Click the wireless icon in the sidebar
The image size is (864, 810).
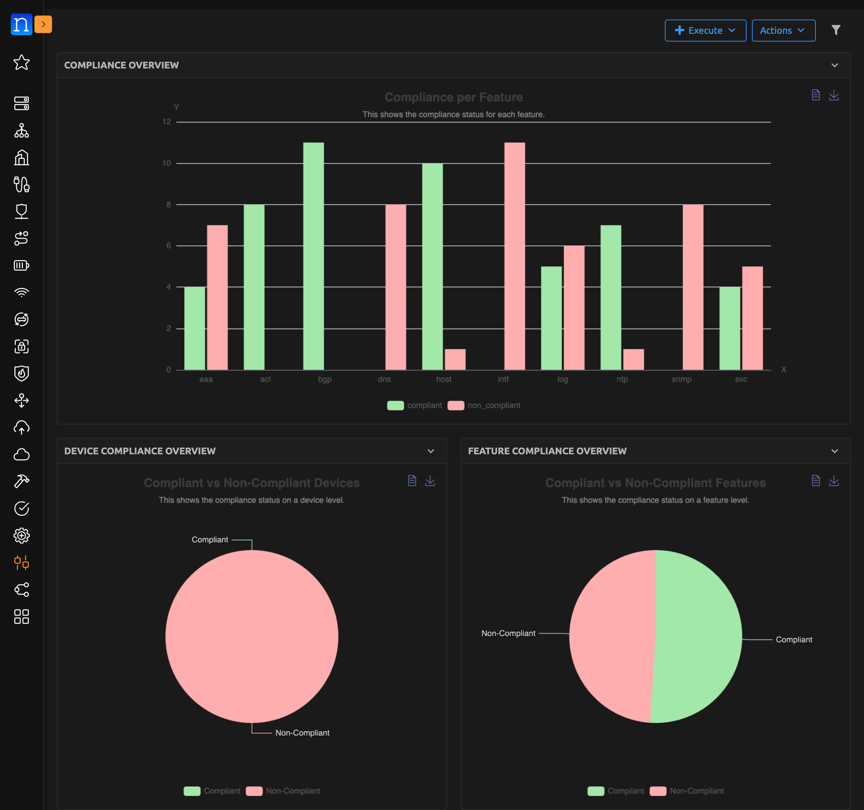pyautogui.click(x=21, y=292)
